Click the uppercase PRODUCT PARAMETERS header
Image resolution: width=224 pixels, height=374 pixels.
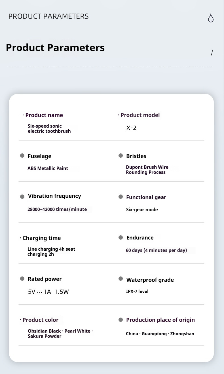(x=48, y=16)
